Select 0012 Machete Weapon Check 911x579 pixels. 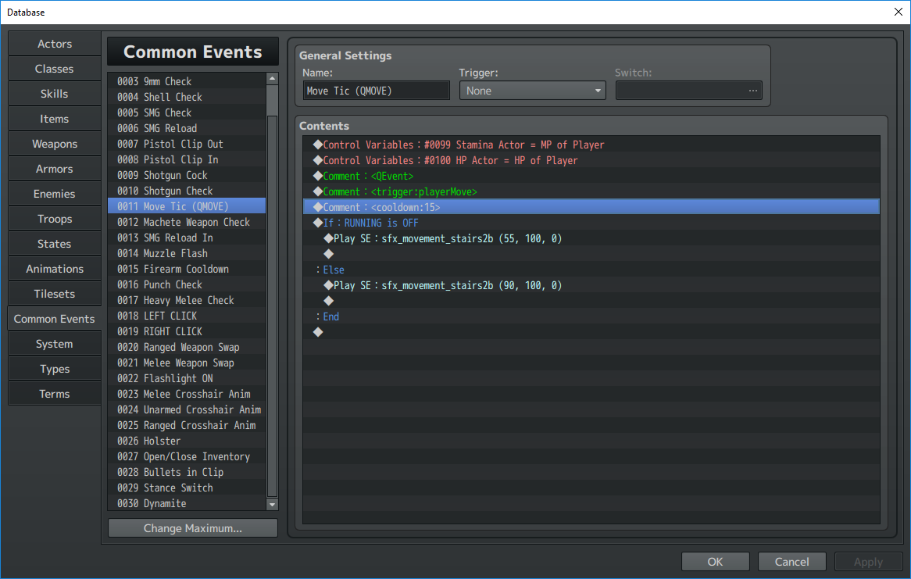[x=187, y=222]
